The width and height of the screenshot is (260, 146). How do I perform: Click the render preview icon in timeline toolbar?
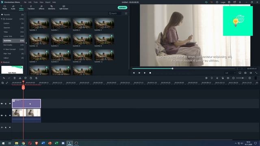tap(206, 78)
